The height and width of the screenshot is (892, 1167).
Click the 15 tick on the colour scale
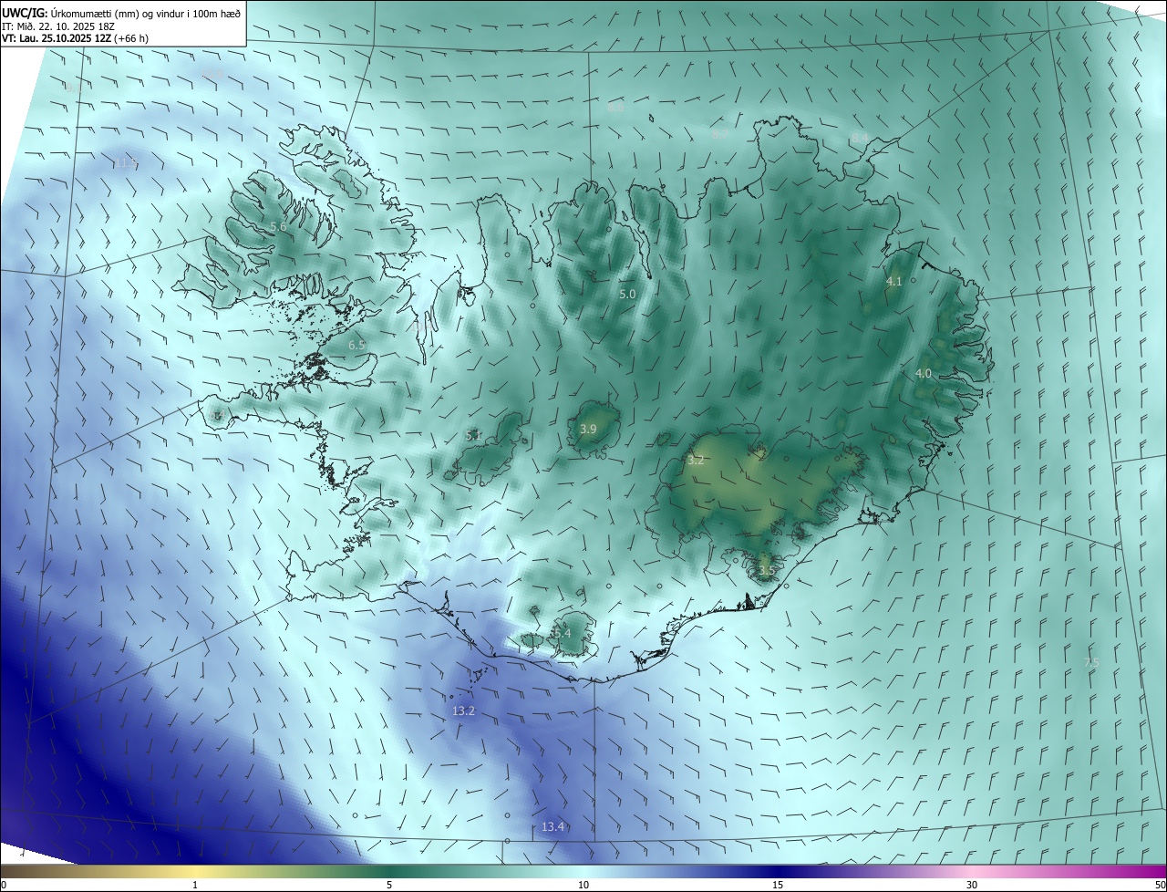coord(778,886)
